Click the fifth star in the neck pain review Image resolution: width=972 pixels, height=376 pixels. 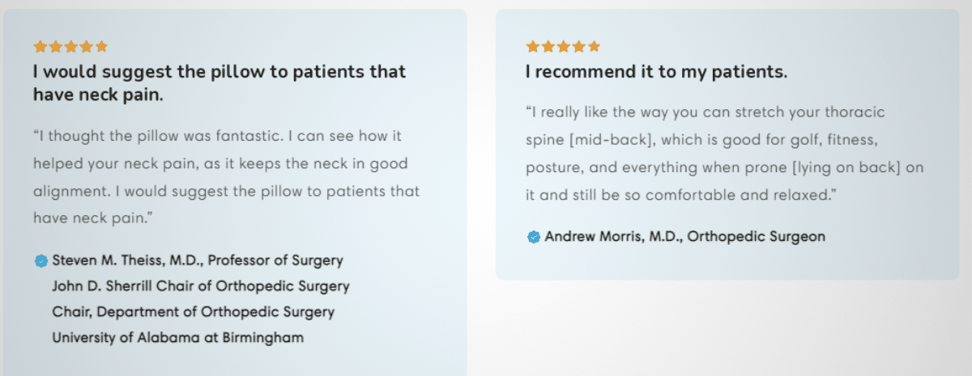click(x=101, y=47)
